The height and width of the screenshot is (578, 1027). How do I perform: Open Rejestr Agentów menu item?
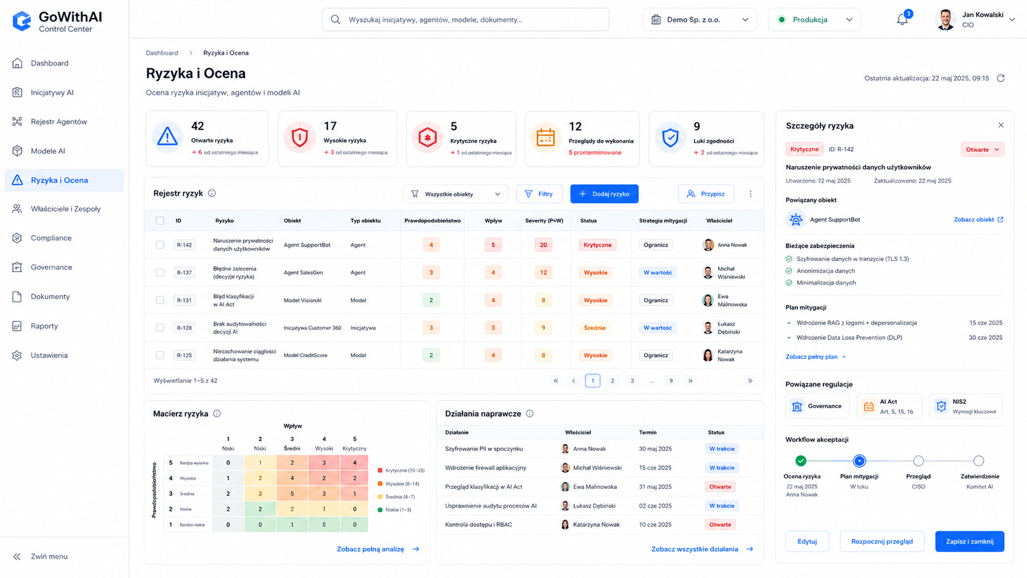pos(64,122)
